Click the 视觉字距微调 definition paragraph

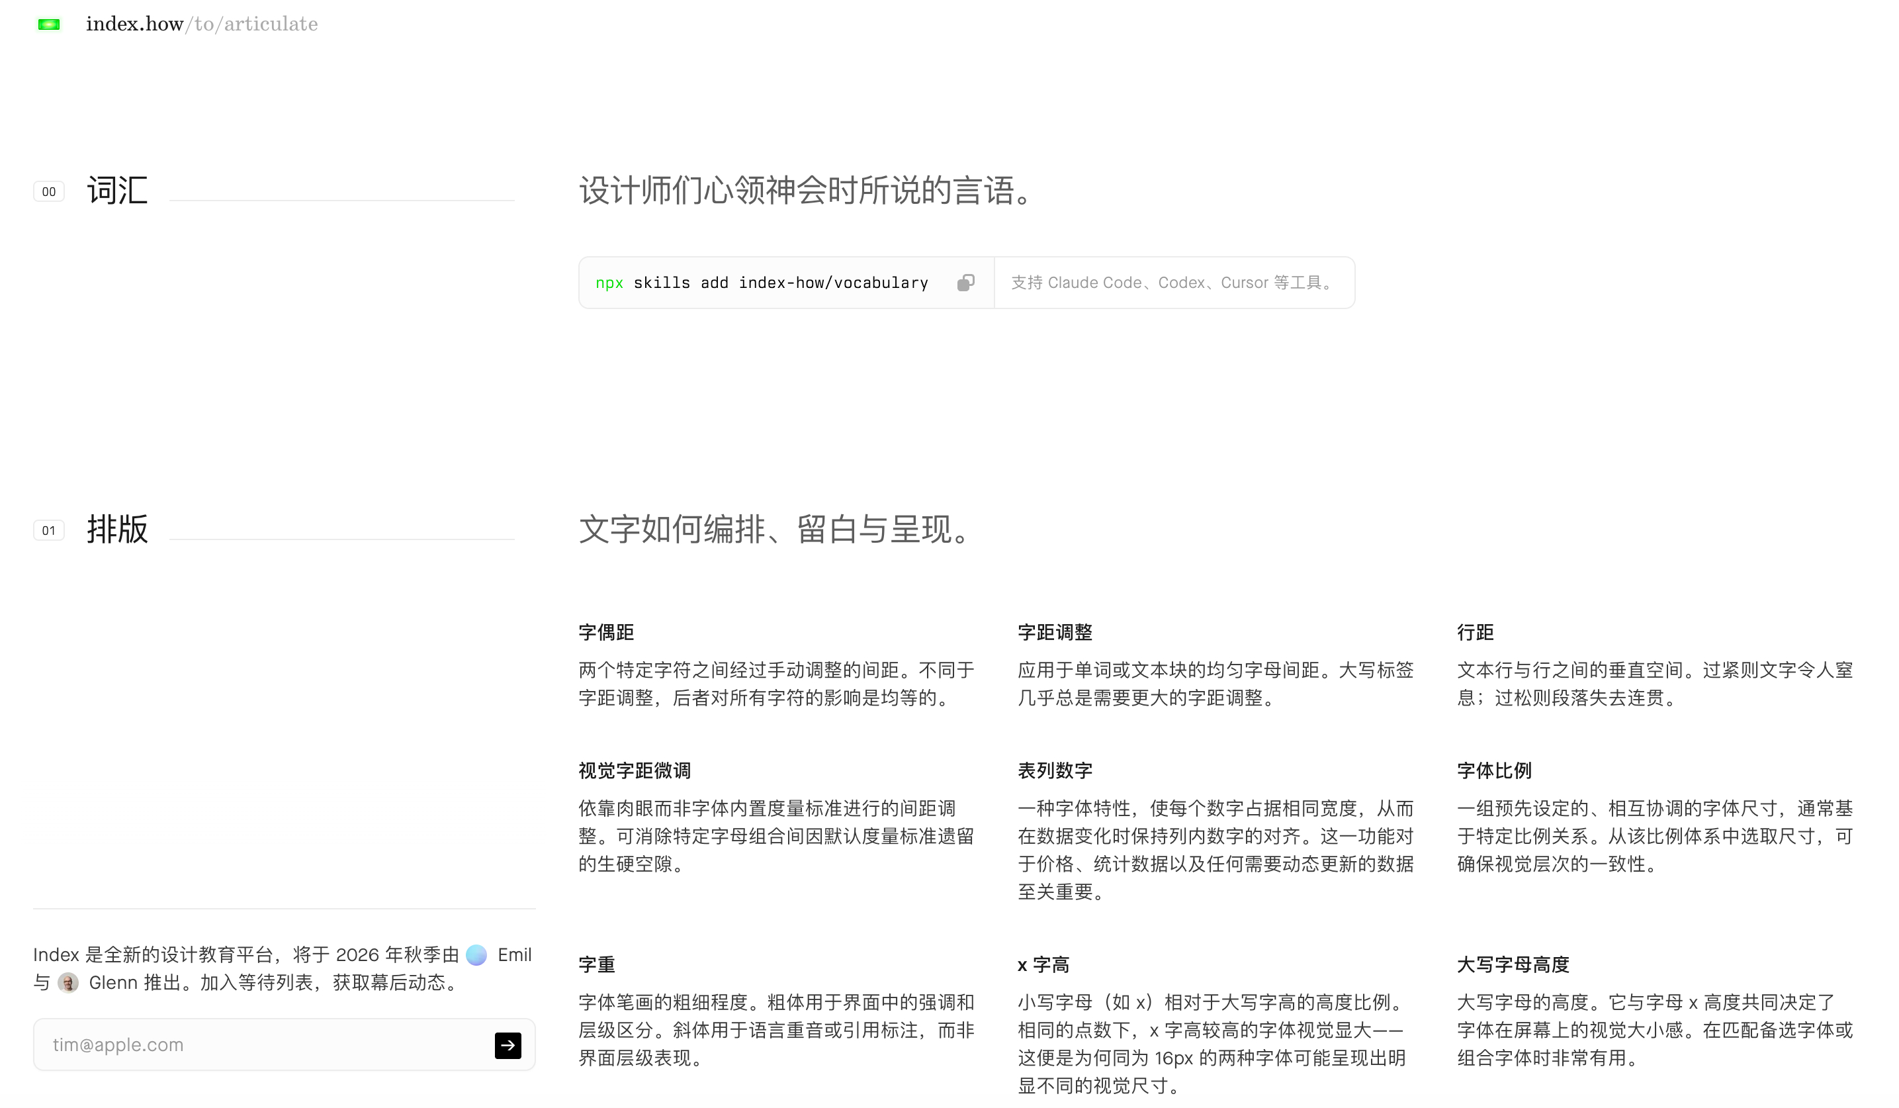pos(777,837)
